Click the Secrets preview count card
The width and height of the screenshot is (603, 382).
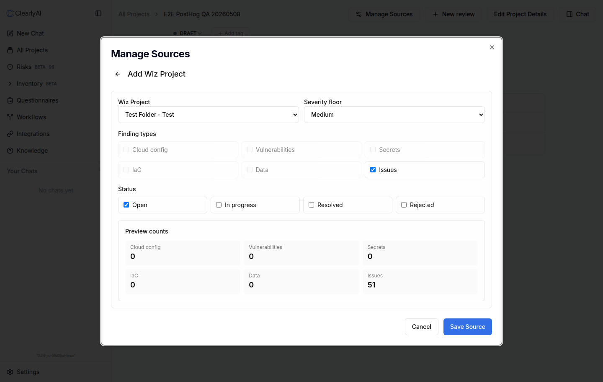point(420,253)
